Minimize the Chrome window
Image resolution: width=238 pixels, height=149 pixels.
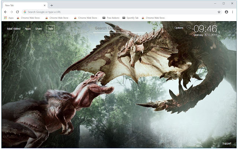tap(215, 3)
